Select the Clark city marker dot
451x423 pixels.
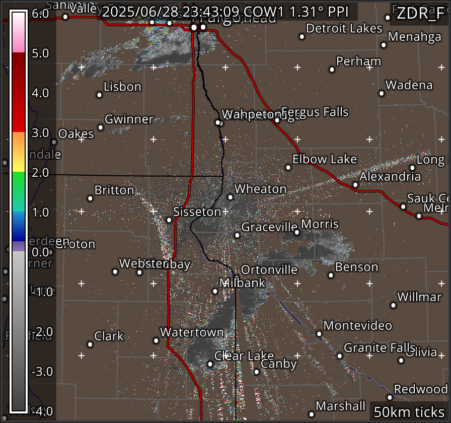[91, 344]
